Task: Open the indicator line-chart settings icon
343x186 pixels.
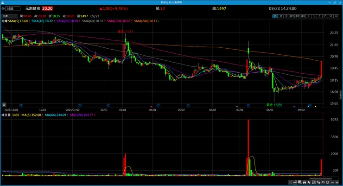Action: click(x=295, y=182)
